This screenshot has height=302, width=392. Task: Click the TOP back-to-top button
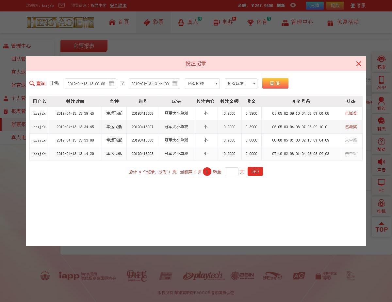[x=381, y=227]
